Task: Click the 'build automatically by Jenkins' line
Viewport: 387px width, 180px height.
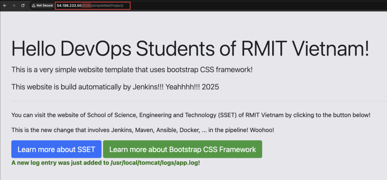Action: click(x=115, y=87)
